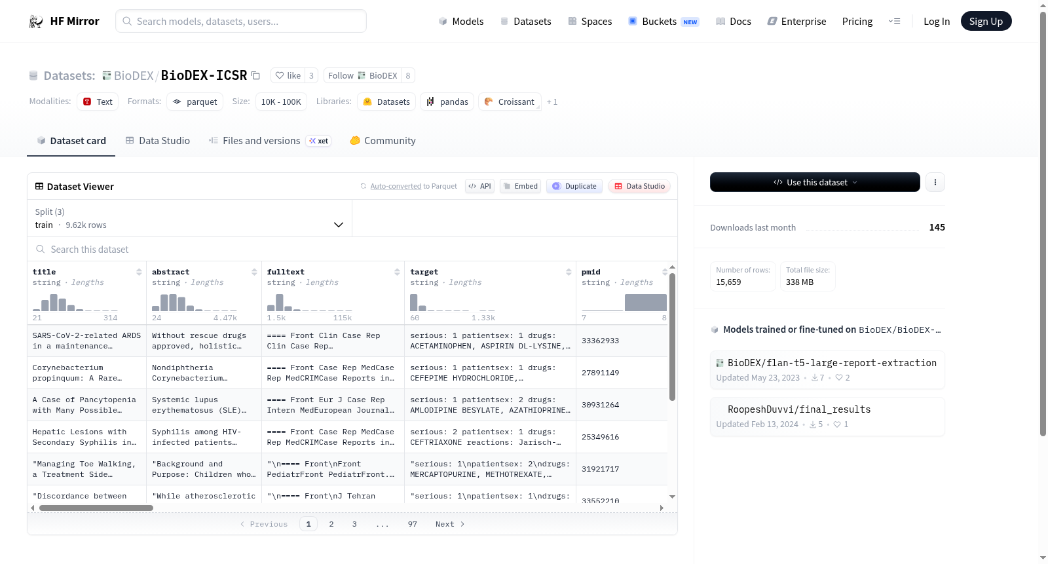Open the Pricing page link
The width and height of the screenshot is (1048, 564).
(x=857, y=22)
